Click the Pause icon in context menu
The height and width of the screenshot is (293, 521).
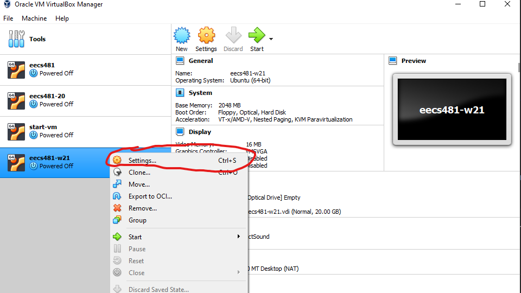[117, 249]
